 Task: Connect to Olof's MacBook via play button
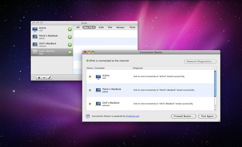point(70,45)
